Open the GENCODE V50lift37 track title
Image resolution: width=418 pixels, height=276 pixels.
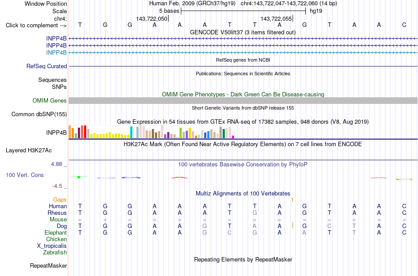(243, 32)
